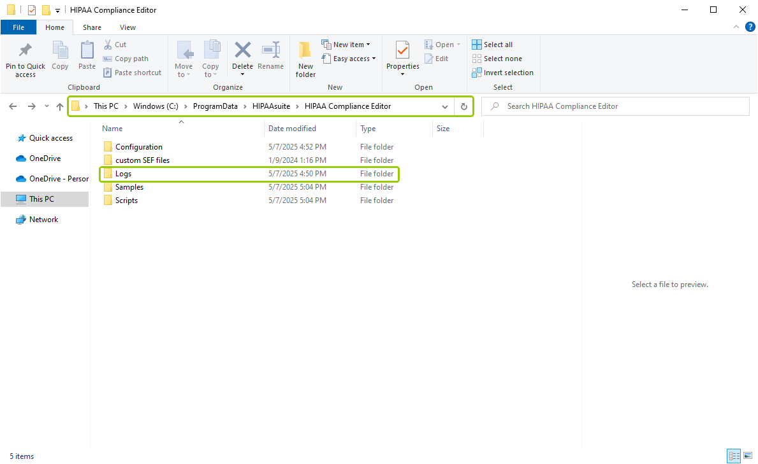Open the Delete dropdown arrow
This screenshot has height=464, width=758.
(242, 74)
